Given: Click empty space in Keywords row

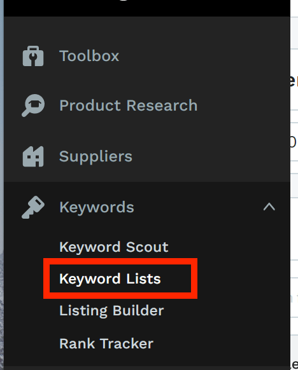Looking at the screenshot, I should (x=199, y=207).
